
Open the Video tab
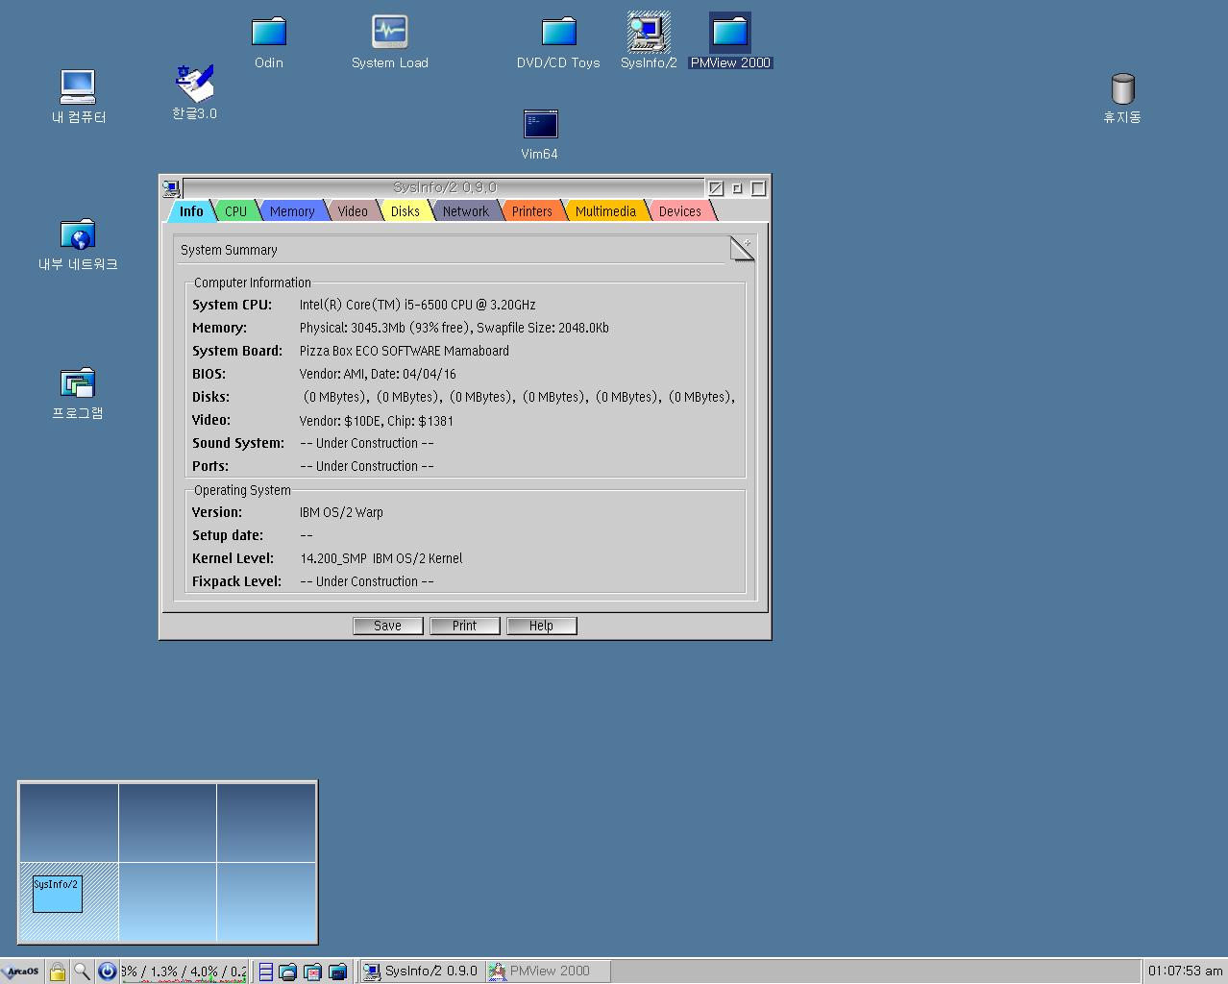tap(353, 211)
